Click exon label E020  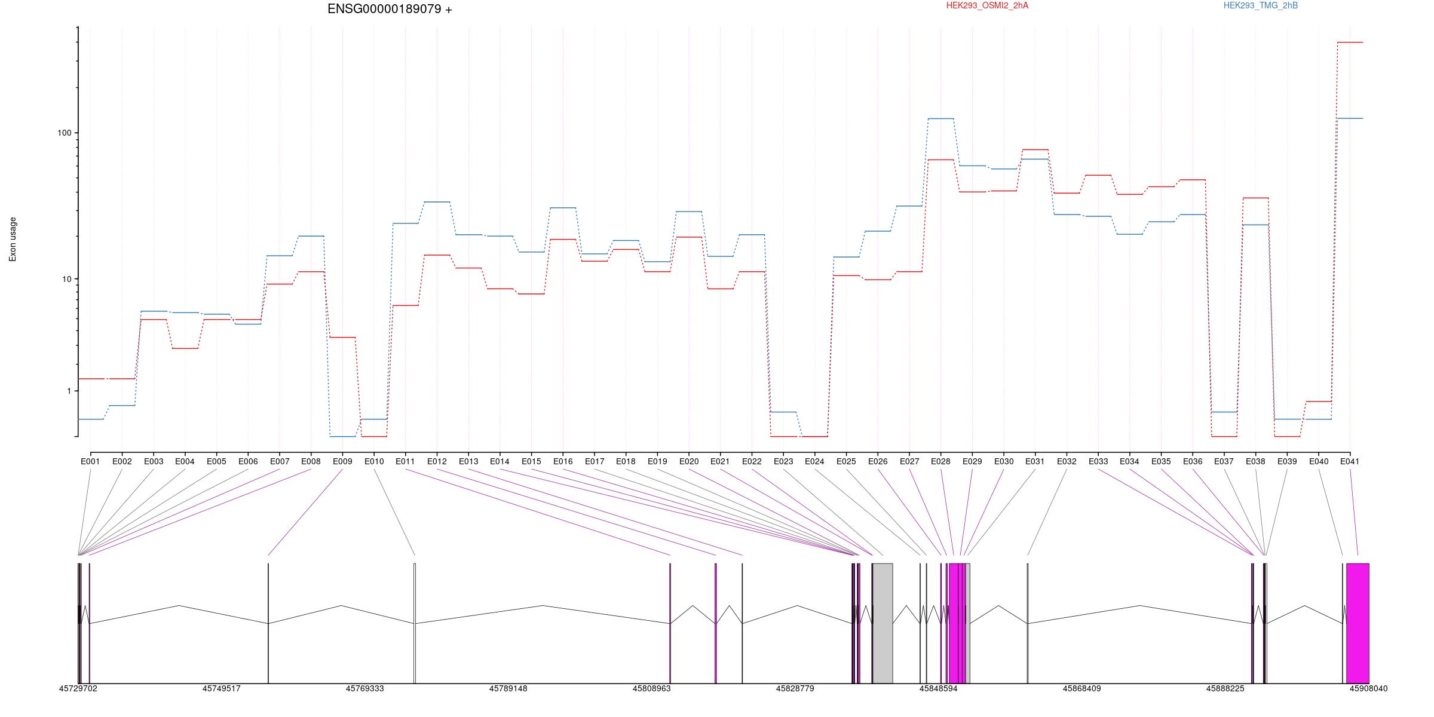click(x=689, y=461)
